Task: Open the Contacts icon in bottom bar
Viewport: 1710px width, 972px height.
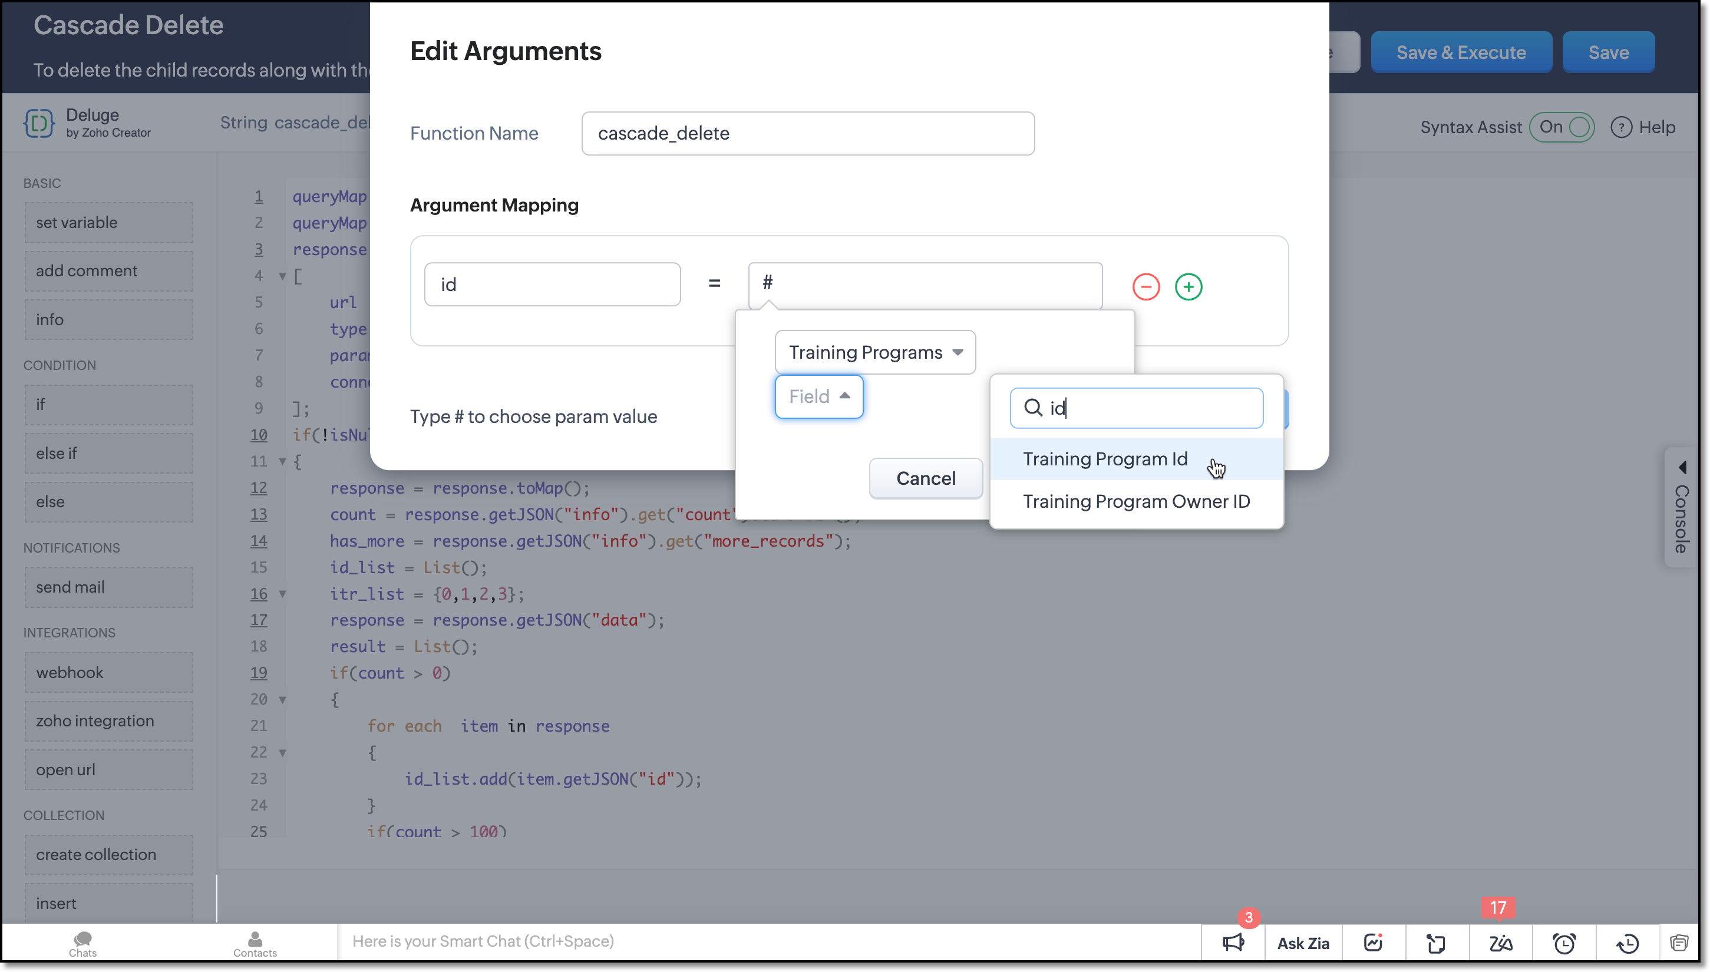Action: point(255,943)
